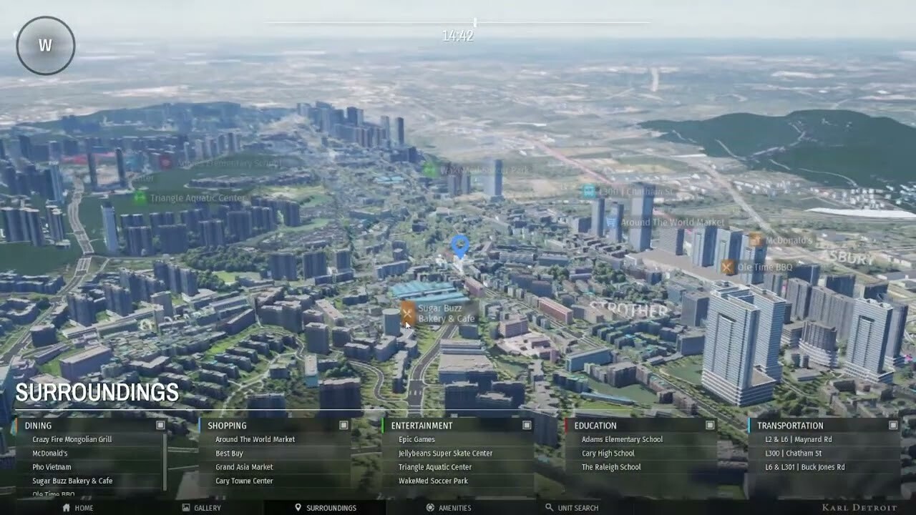Adjust the time-of-day slider handle
The image size is (916, 515).
tap(474, 23)
